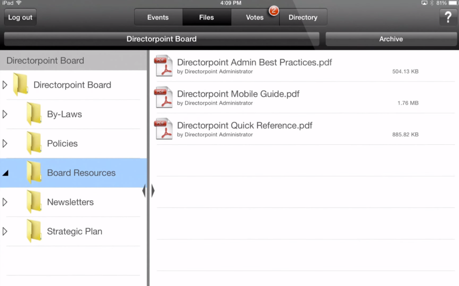Open the help question mark icon
Image resolution: width=459 pixels, height=286 pixels.
point(448,17)
